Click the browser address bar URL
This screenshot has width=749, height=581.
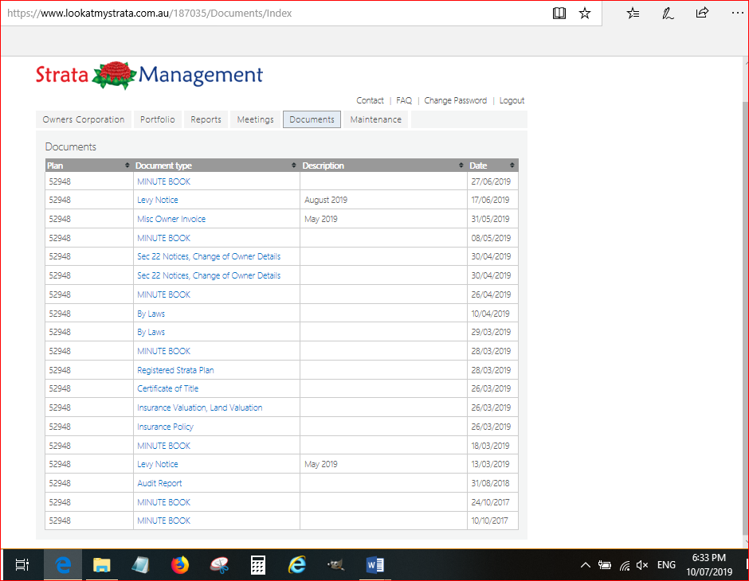150,14
